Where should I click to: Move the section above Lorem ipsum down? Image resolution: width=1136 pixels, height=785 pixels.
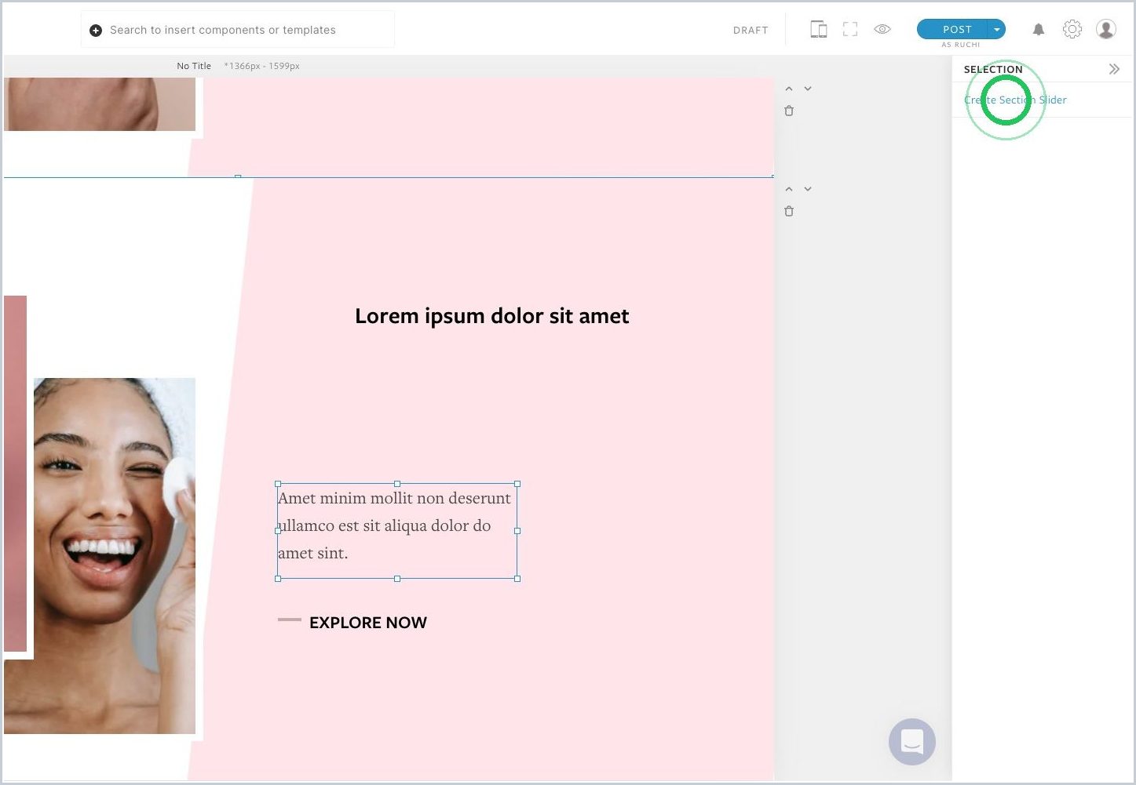[x=808, y=89]
